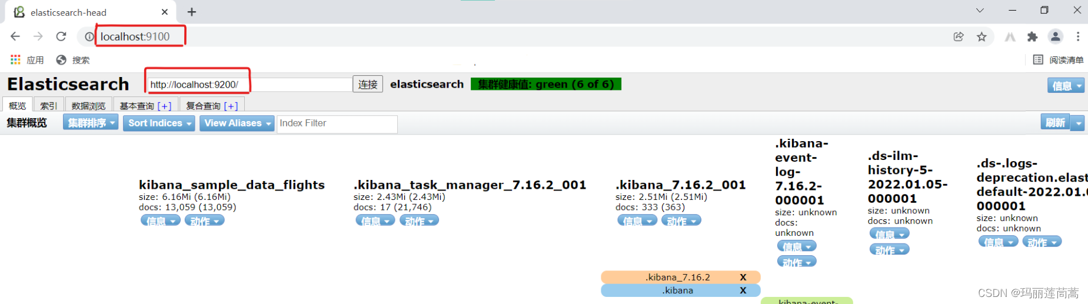Open the 搜索 bookmark

point(73,60)
